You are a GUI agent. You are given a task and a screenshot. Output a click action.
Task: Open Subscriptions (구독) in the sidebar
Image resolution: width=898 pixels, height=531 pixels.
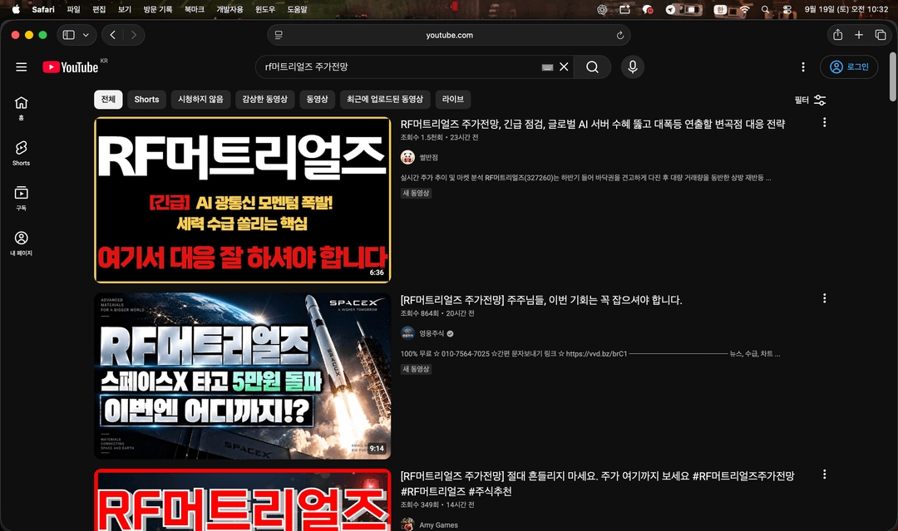click(x=21, y=198)
